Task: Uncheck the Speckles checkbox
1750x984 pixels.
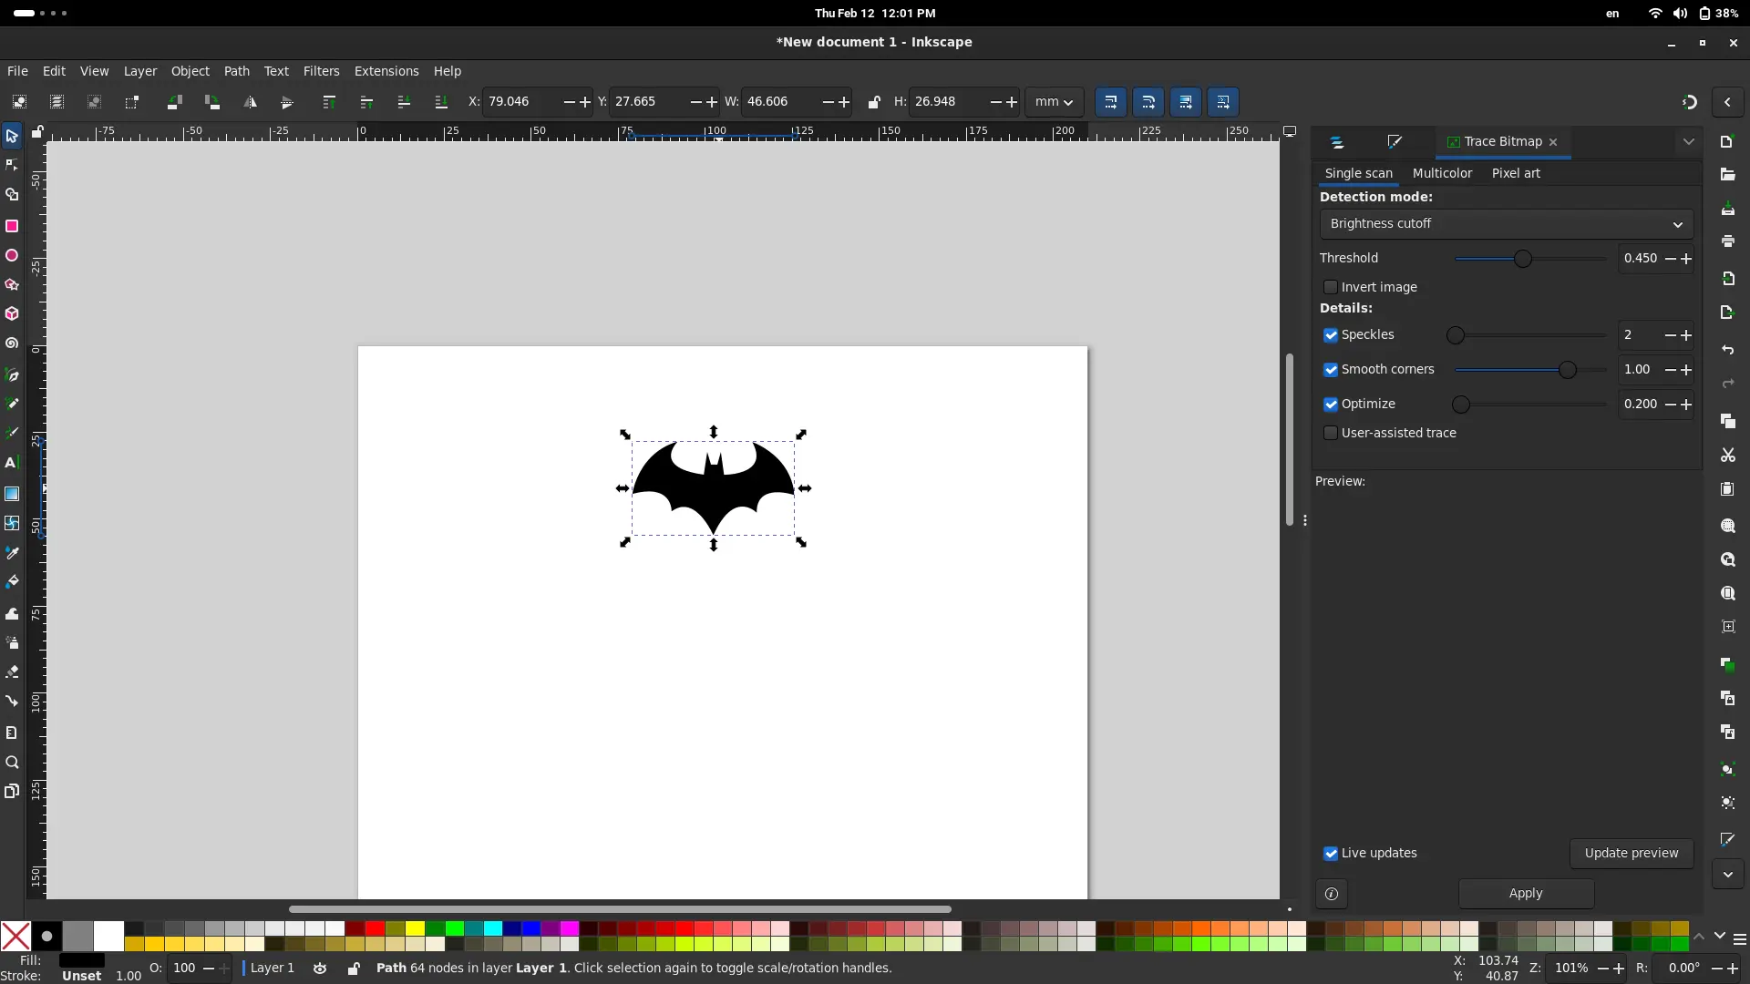Action: click(1330, 335)
